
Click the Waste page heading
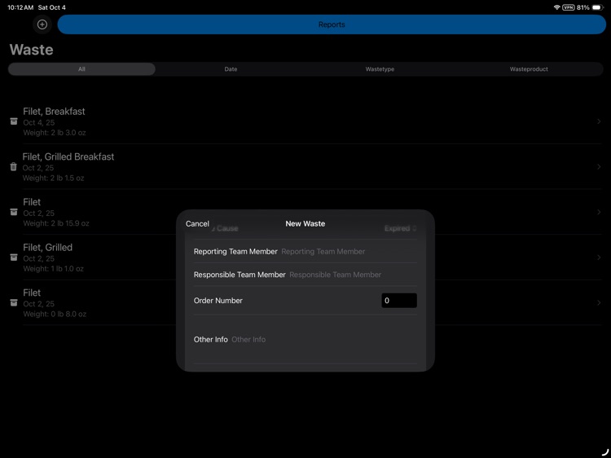pos(31,50)
